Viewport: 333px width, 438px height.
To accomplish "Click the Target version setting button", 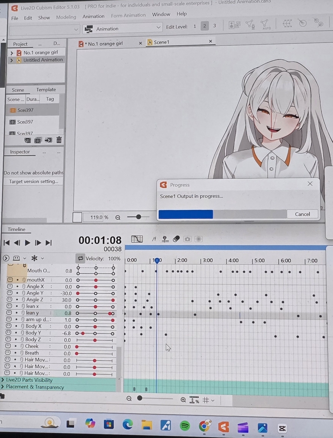I will tap(34, 182).
